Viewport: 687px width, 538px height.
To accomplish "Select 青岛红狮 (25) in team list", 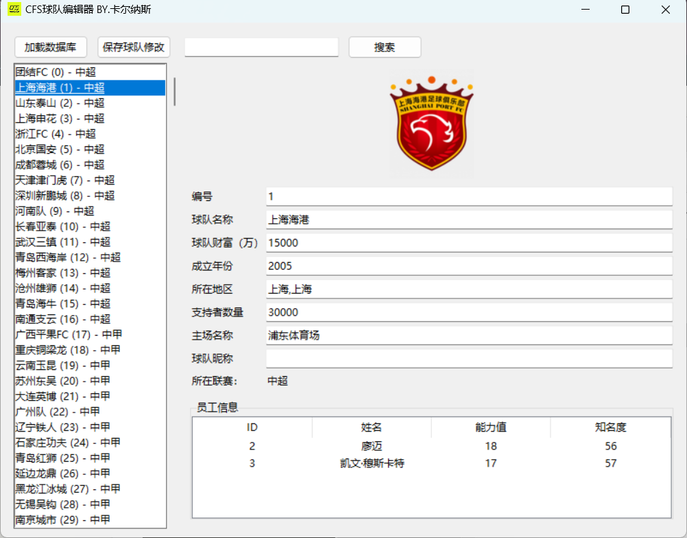I will [x=91, y=458].
